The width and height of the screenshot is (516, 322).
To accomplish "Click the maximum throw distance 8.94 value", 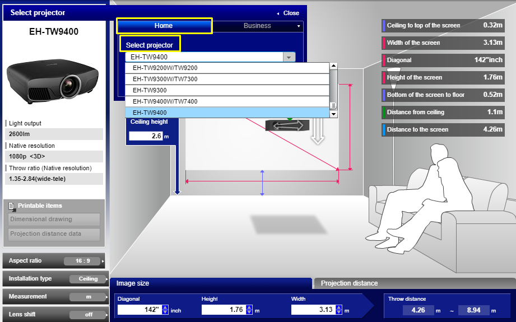I will 473,310.
